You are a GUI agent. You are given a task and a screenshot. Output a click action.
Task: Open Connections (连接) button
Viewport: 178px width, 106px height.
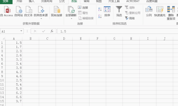pyautogui.click(x=83, y=7)
